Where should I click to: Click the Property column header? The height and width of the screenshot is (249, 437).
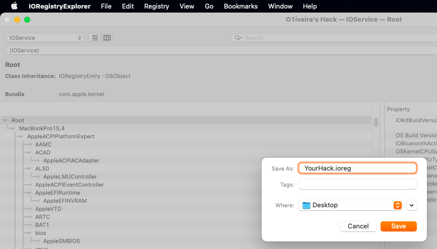click(398, 109)
